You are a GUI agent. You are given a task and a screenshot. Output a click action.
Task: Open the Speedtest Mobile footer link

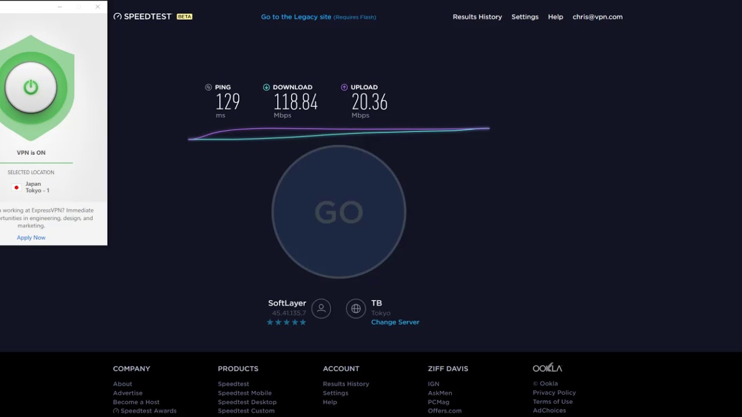point(245,393)
